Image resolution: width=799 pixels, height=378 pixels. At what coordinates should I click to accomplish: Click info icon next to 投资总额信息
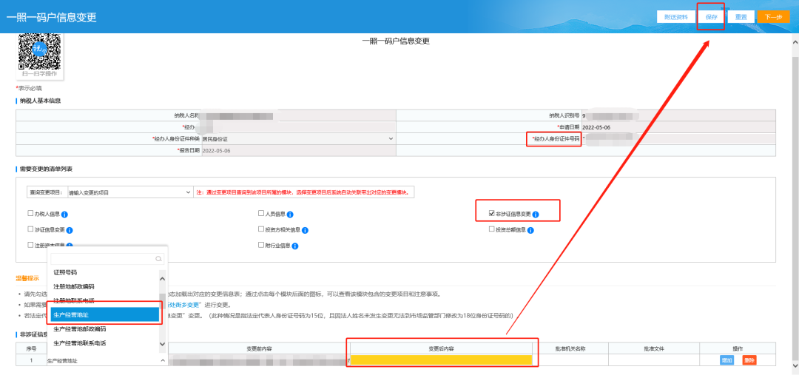530,230
